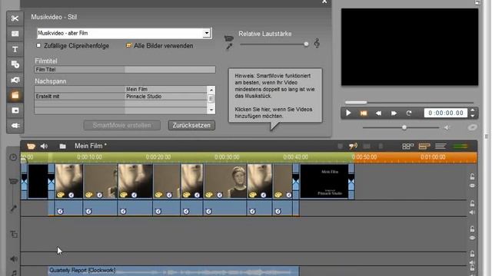Fast forward the preview
Screen dimensions: 492x276
coord(394,113)
